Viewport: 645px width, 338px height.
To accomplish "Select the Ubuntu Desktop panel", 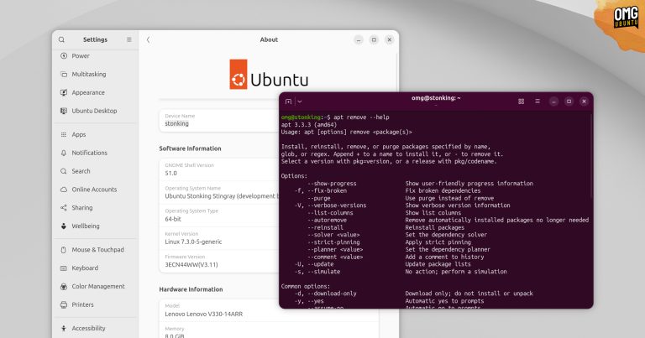I will pos(96,111).
